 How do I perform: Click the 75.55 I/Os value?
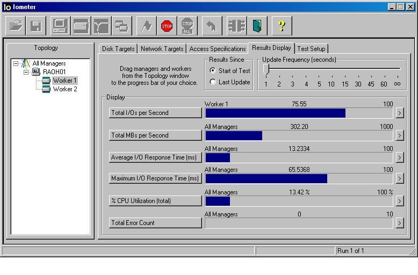click(x=299, y=104)
